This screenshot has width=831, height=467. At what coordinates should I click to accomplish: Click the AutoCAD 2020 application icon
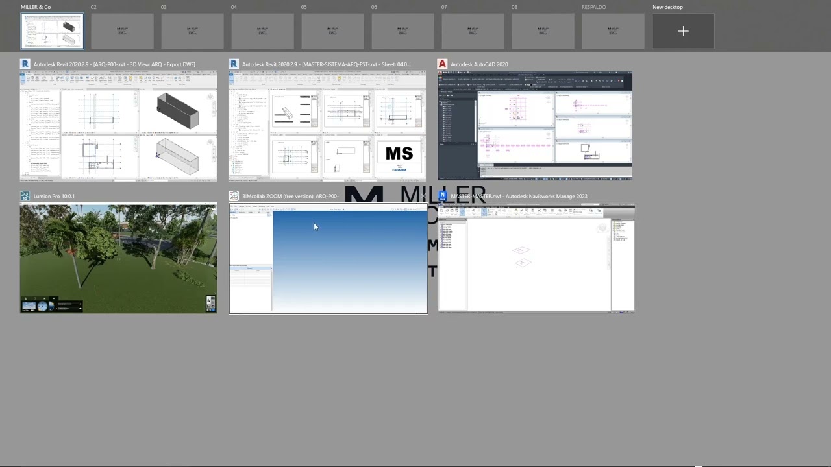[442, 64]
